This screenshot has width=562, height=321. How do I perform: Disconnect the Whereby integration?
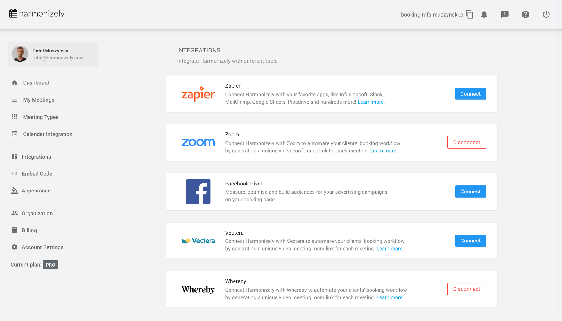466,289
